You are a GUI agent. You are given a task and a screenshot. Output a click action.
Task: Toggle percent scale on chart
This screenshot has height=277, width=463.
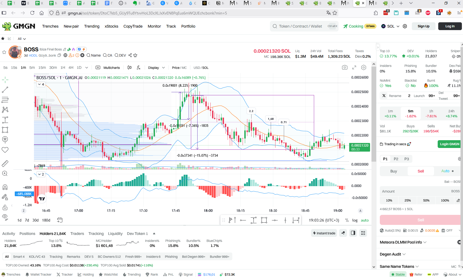click(347, 220)
